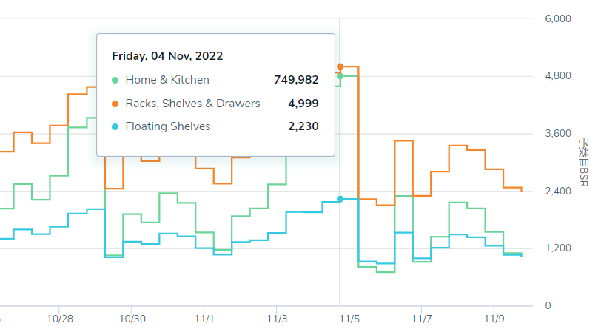
Task: Click the 子类目BSR axis title
Action: 583,162
